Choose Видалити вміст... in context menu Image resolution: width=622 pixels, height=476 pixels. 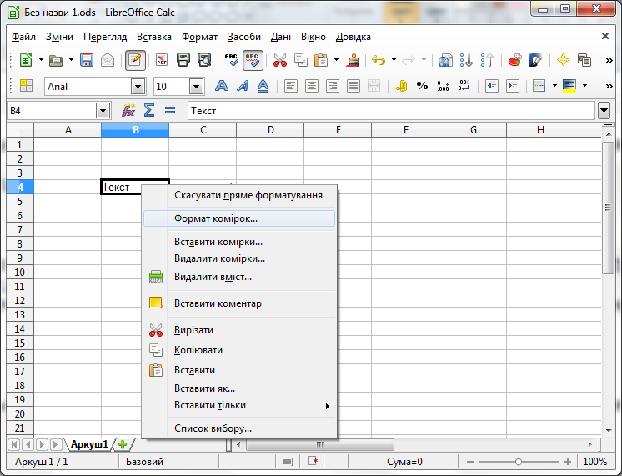click(239, 277)
